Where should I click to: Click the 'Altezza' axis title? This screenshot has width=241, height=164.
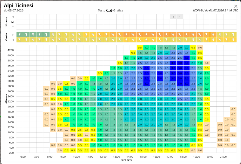tap(6, 99)
